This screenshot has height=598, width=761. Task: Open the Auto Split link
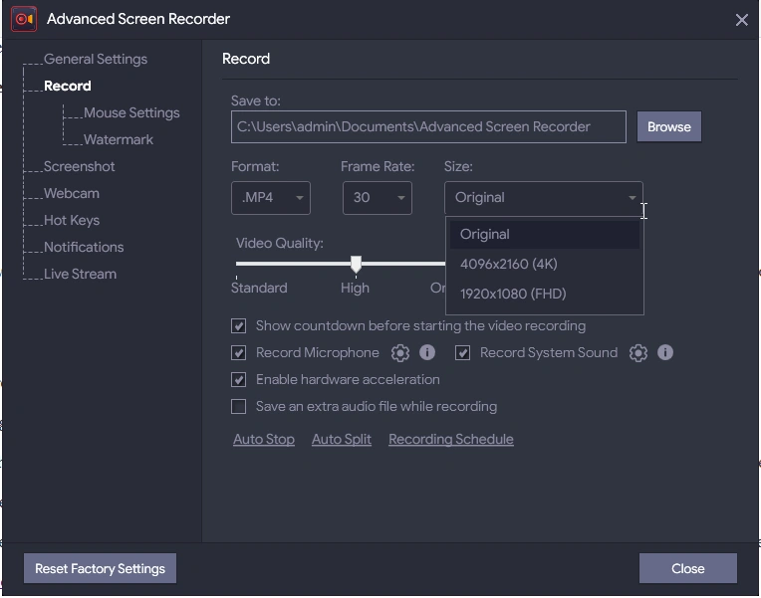point(342,440)
